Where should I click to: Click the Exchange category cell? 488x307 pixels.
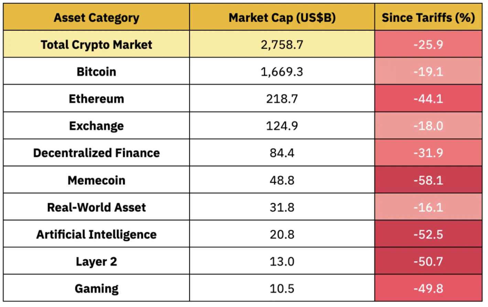96,126
